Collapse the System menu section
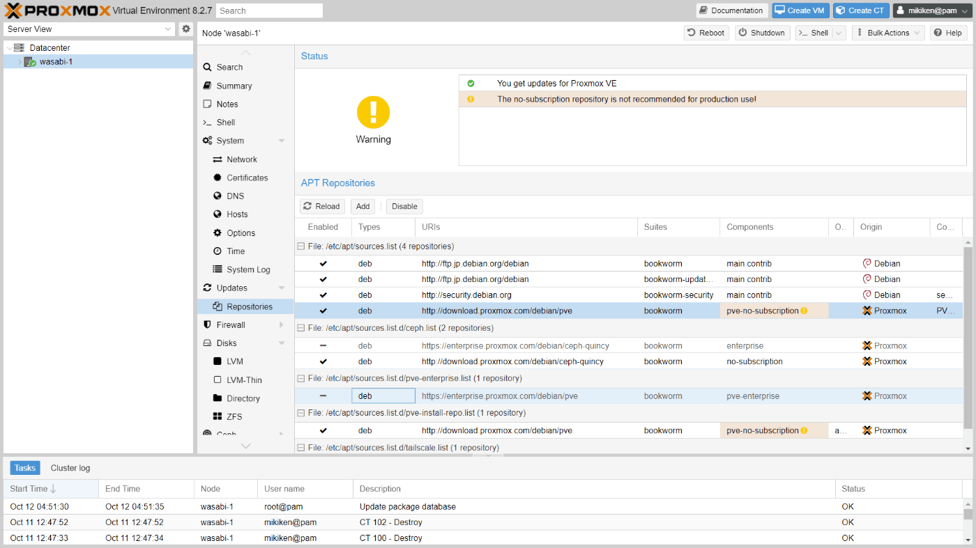 [282, 141]
